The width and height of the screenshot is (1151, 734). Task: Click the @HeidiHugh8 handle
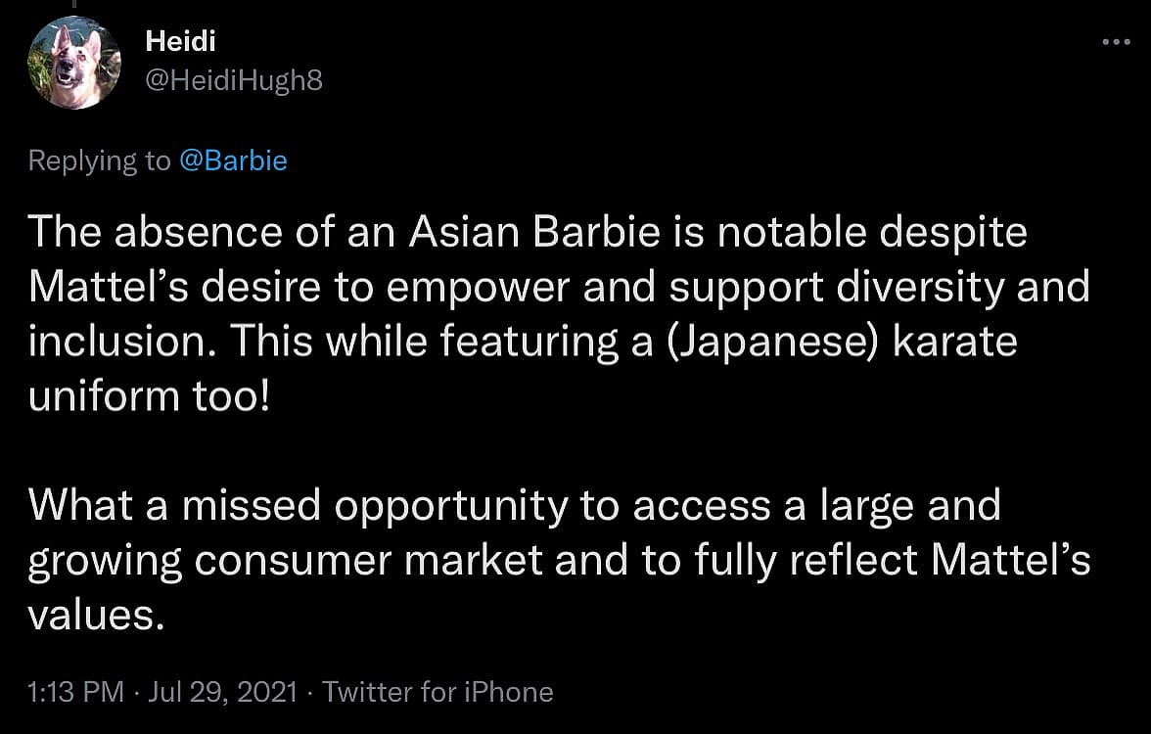point(233,80)
